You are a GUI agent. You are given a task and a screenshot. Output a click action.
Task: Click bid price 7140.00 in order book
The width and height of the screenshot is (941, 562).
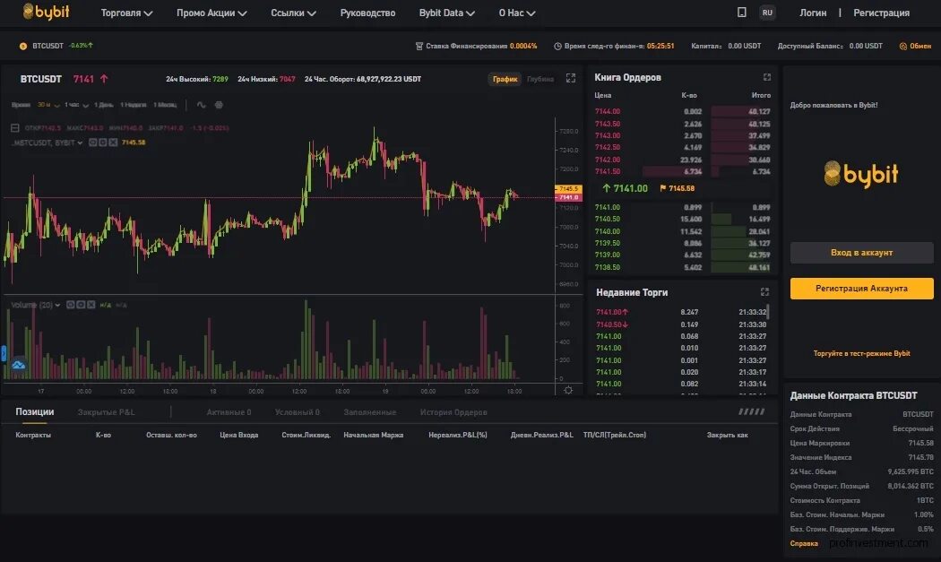point(608,231)
